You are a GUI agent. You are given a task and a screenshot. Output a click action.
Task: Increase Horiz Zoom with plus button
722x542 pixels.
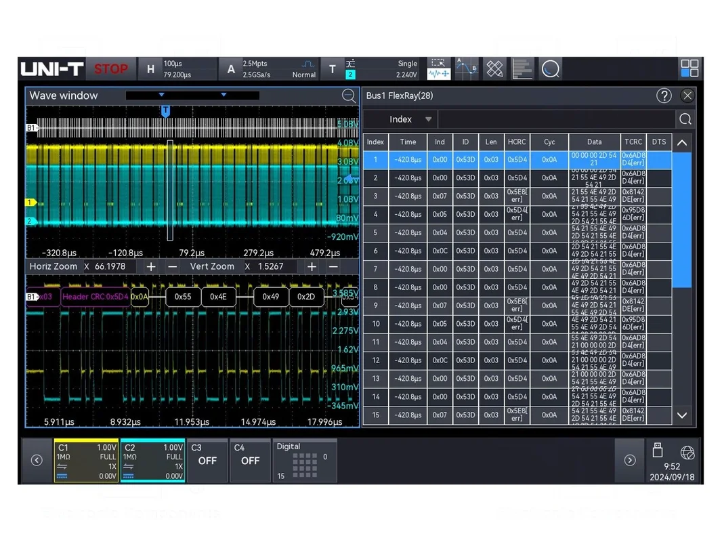150,267
